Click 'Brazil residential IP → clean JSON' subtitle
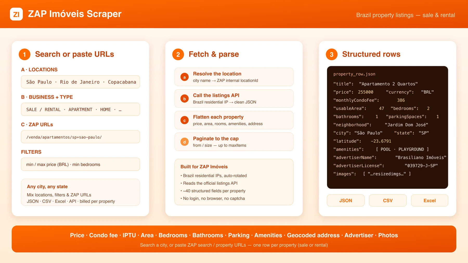 pos(225,102)
